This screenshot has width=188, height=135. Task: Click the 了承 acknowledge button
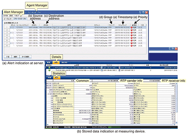(8, 57)
